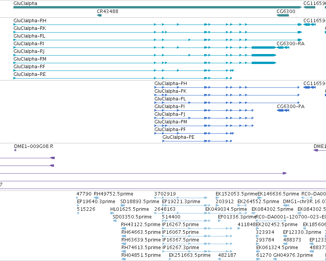Click the IP16267.5prime EST
This screenshot has width=326, height=261.
click(180, 225)
